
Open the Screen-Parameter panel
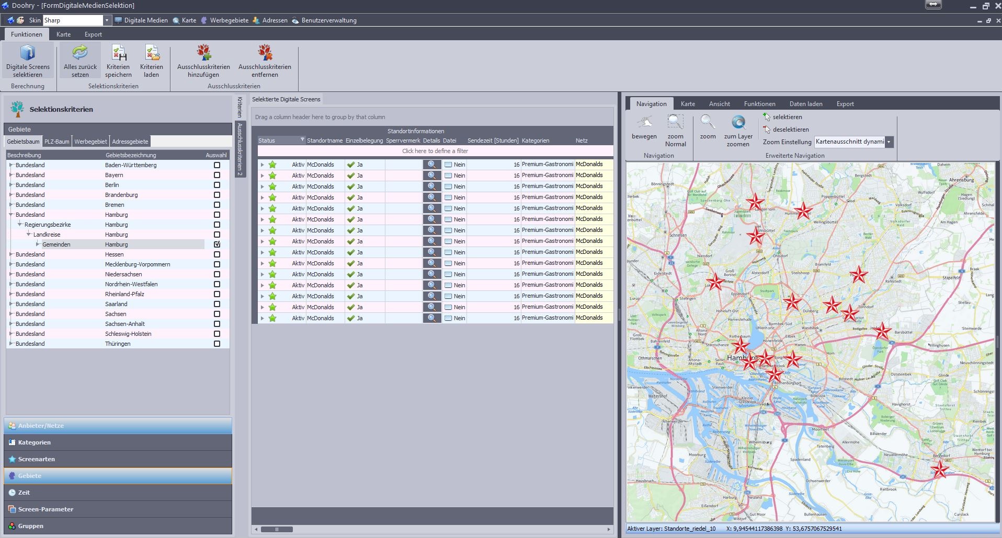pos(118,509)
